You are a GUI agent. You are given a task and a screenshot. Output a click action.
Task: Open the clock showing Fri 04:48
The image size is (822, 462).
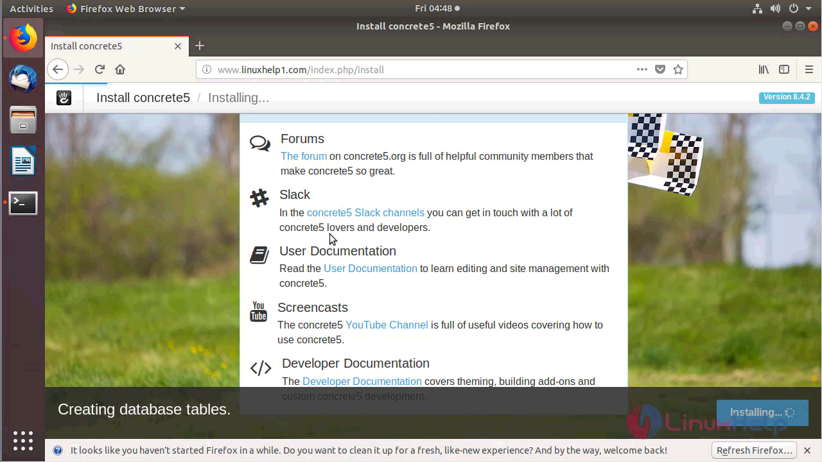[434, 8]
